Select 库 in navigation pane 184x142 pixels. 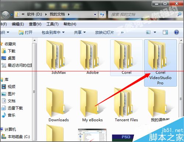coord(4,80)
